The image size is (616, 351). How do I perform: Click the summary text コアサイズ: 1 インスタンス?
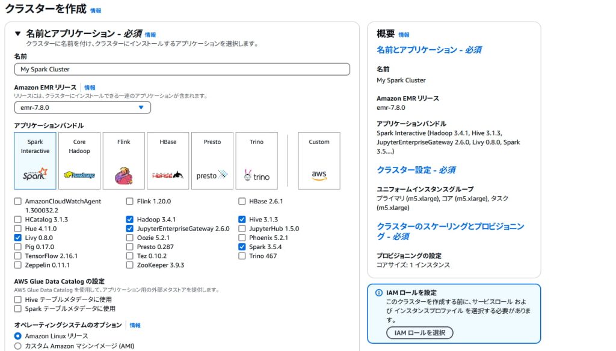(413, 265)
